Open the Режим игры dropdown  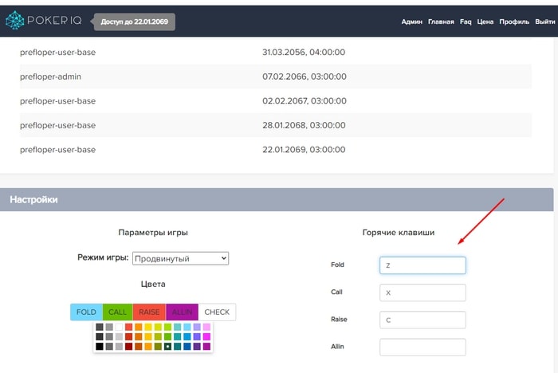click(x=180, y=258)
